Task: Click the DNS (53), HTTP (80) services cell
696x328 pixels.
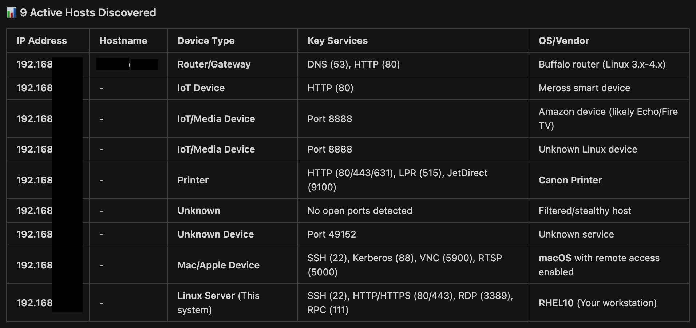Action: [353, 64]
